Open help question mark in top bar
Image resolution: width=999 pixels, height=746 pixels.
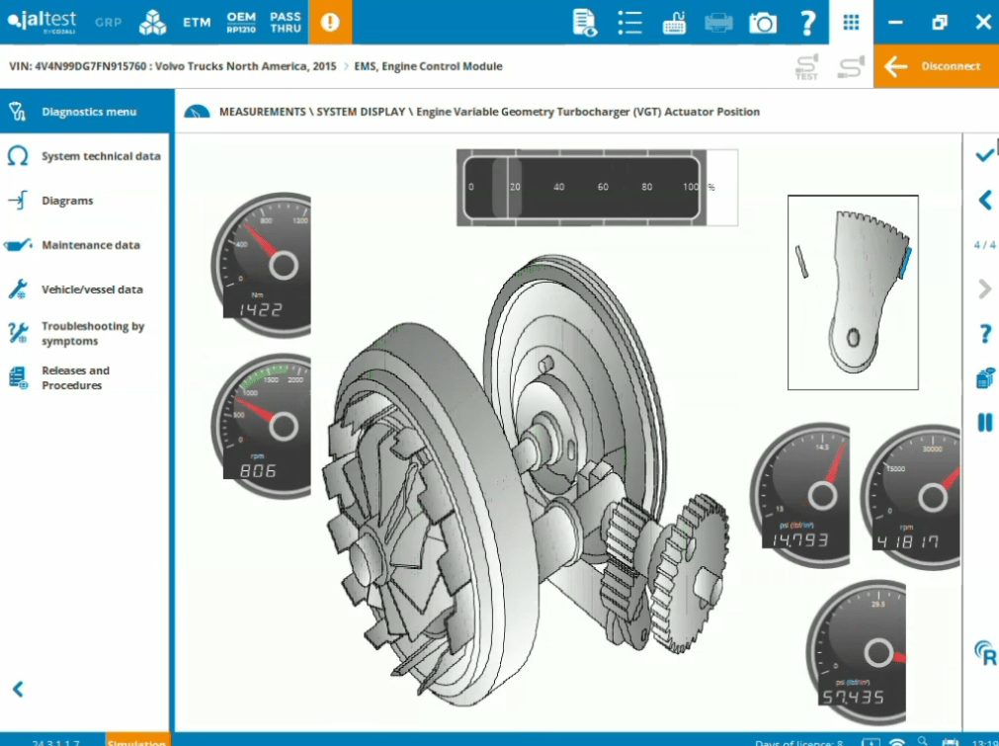(807, 23)
